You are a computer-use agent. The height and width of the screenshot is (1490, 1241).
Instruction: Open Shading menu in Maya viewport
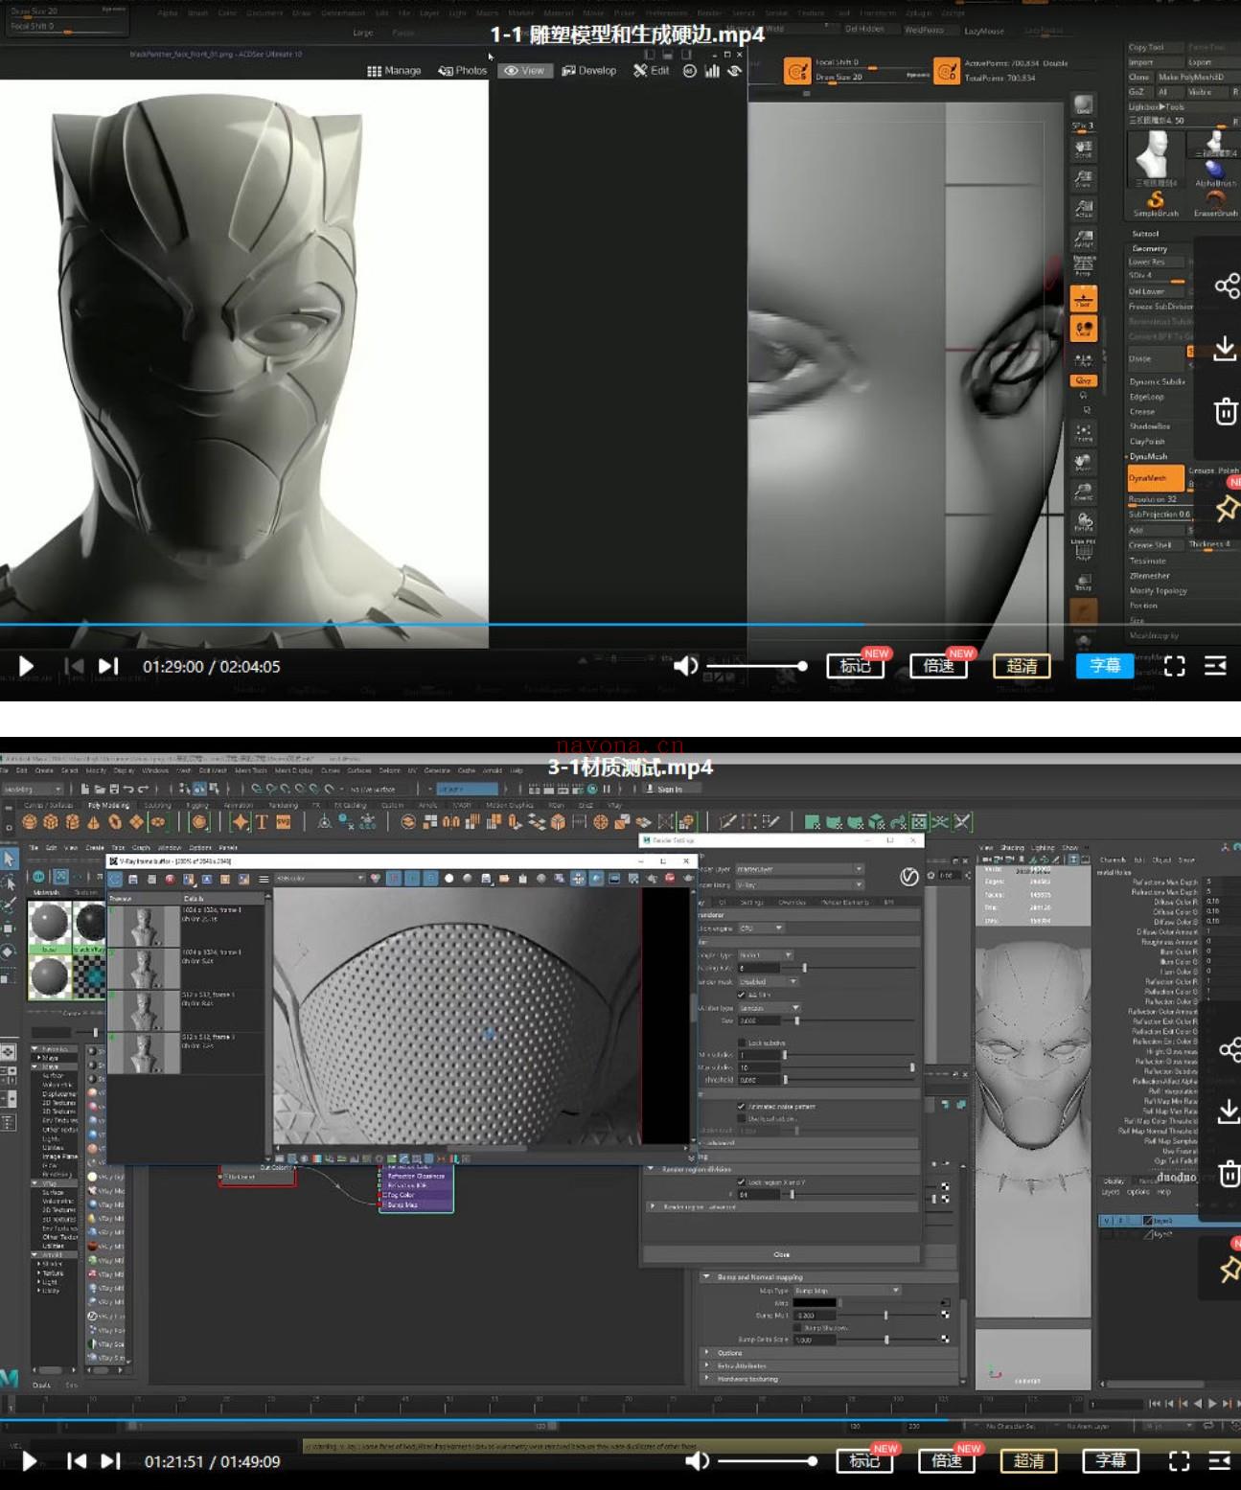(x=1012, y=848)
